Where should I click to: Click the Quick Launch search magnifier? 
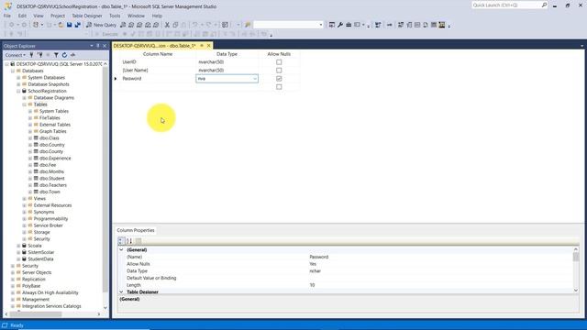pyautogui.click(x=544, y=5)
